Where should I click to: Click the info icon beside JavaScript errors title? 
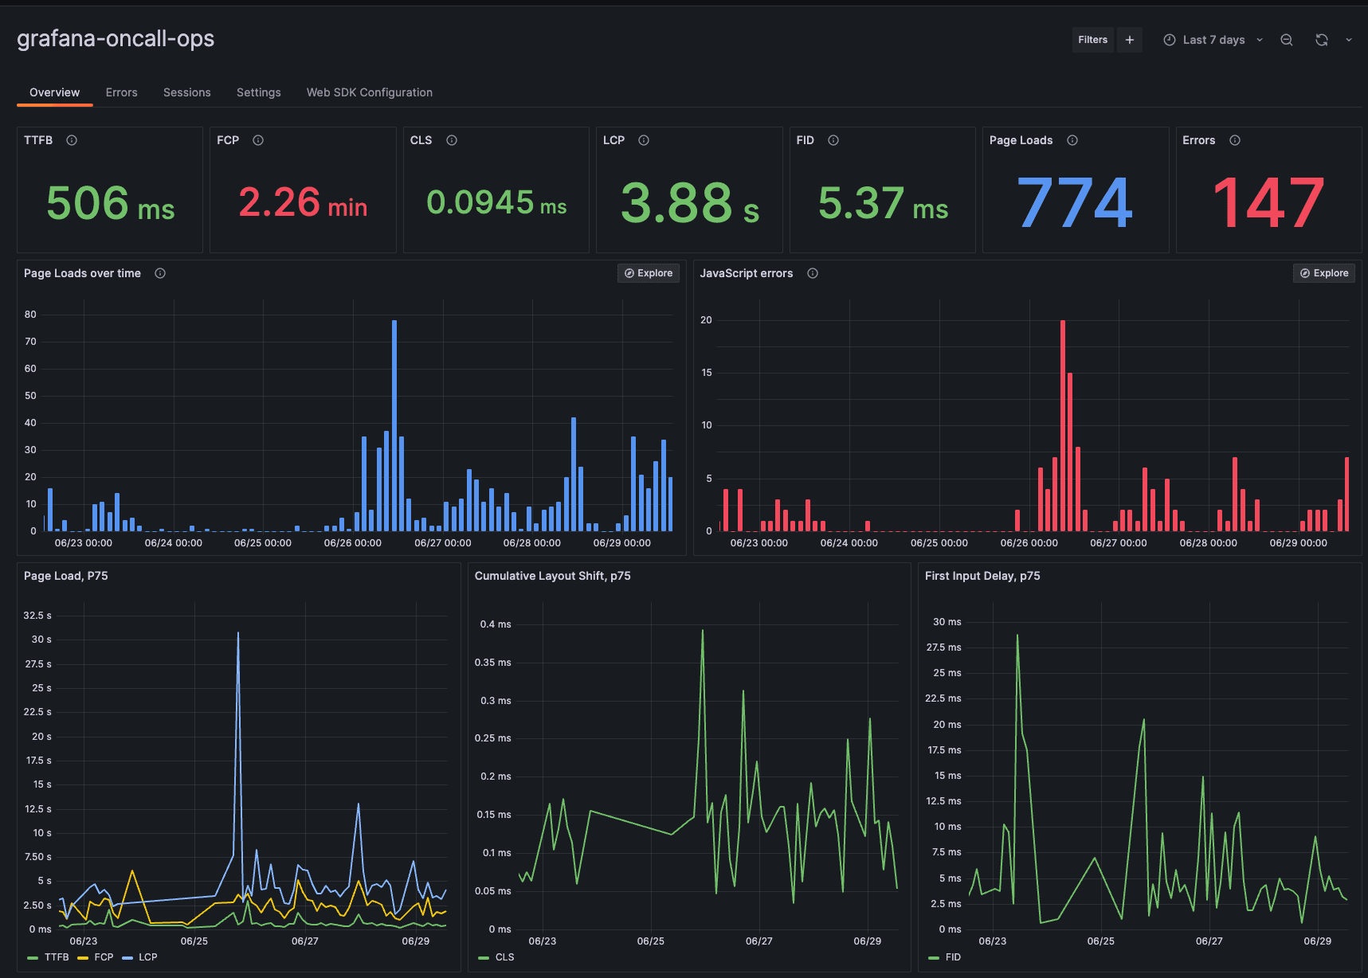pos(812,273)
